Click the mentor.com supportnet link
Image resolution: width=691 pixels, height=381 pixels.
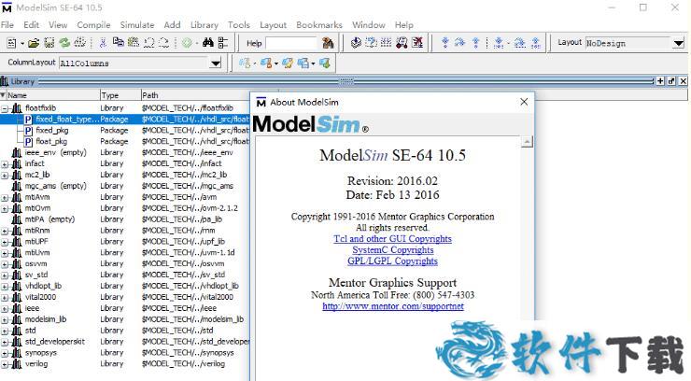392,306
